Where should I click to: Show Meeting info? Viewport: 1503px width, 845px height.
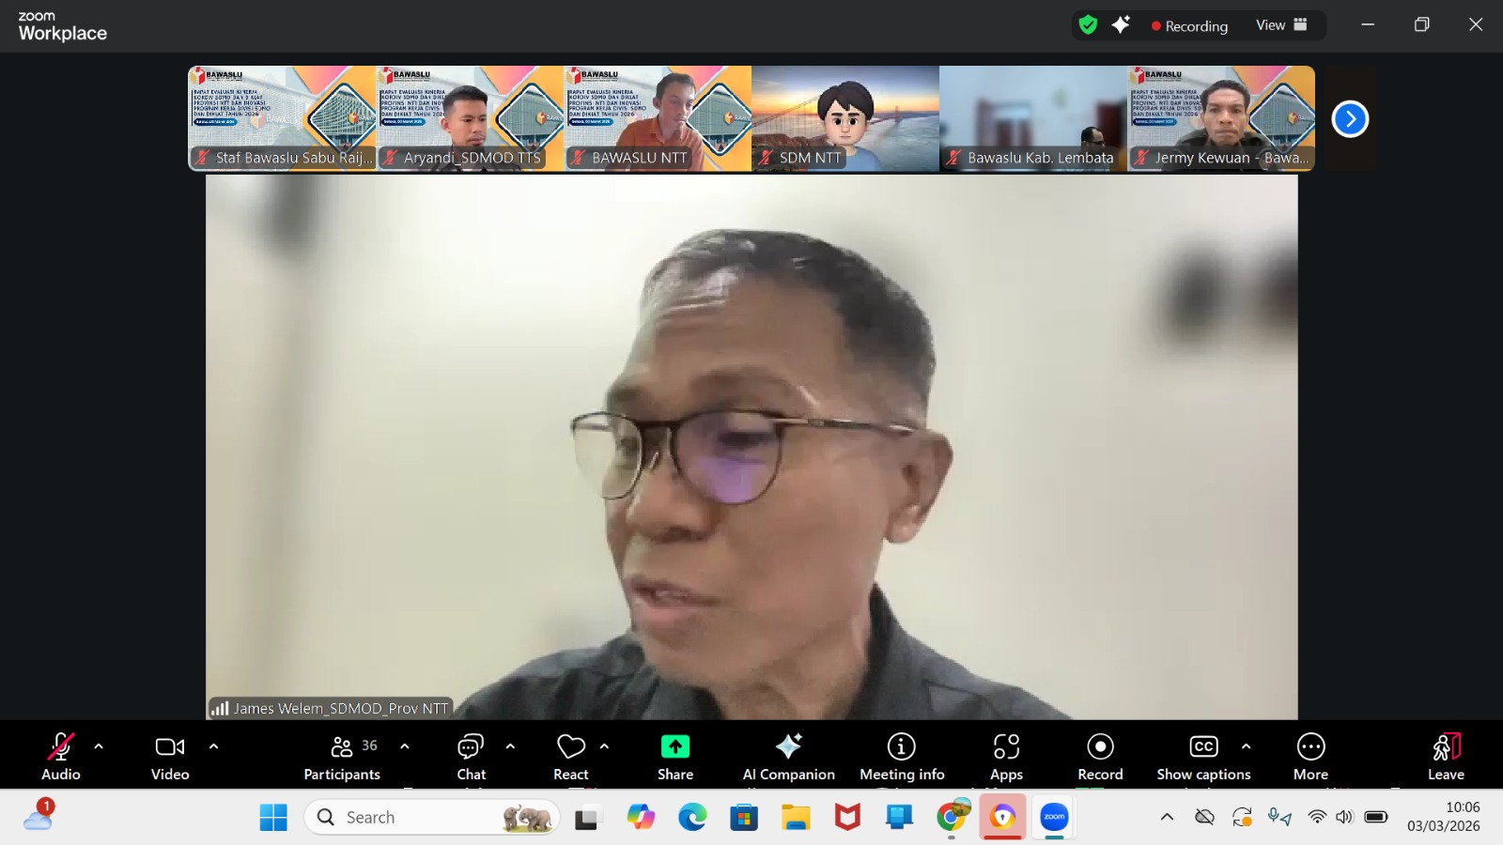[x=902, y=757]
